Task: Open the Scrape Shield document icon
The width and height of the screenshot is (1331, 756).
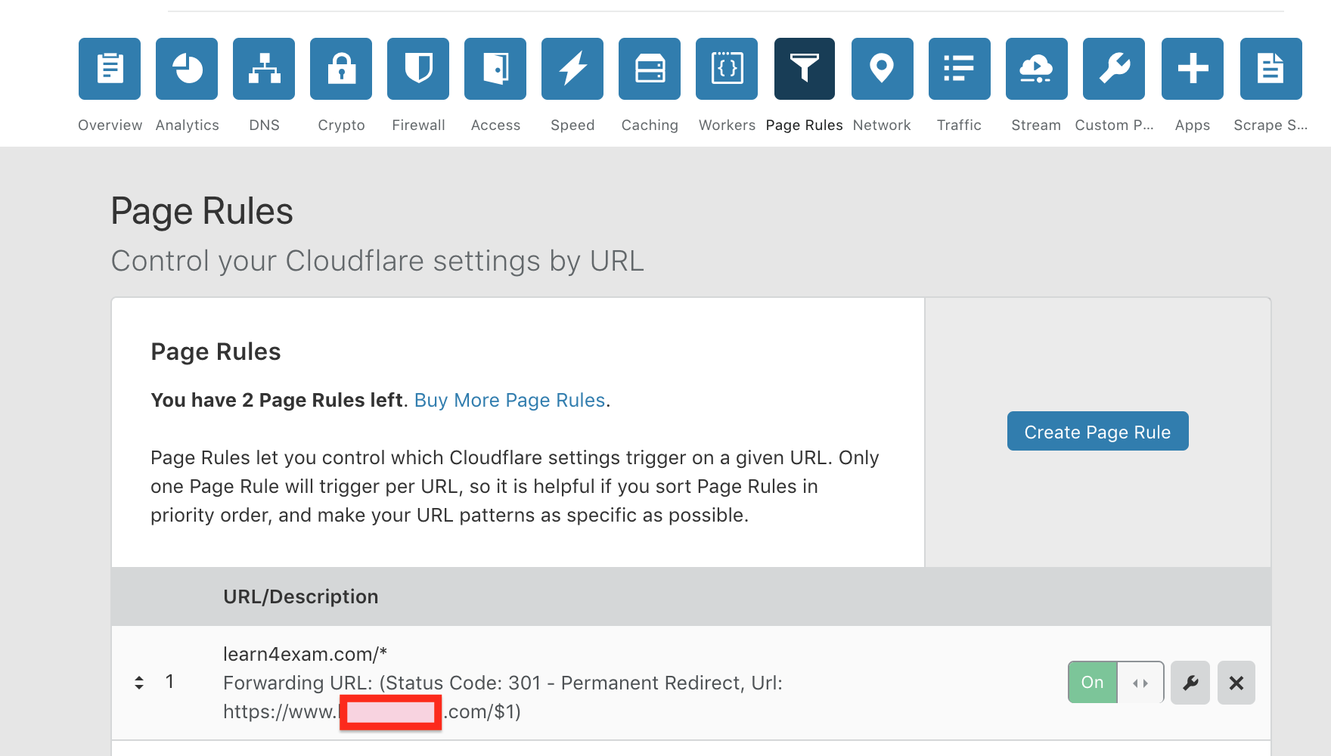Action: pyautogui.click(x=1271, y=69)
